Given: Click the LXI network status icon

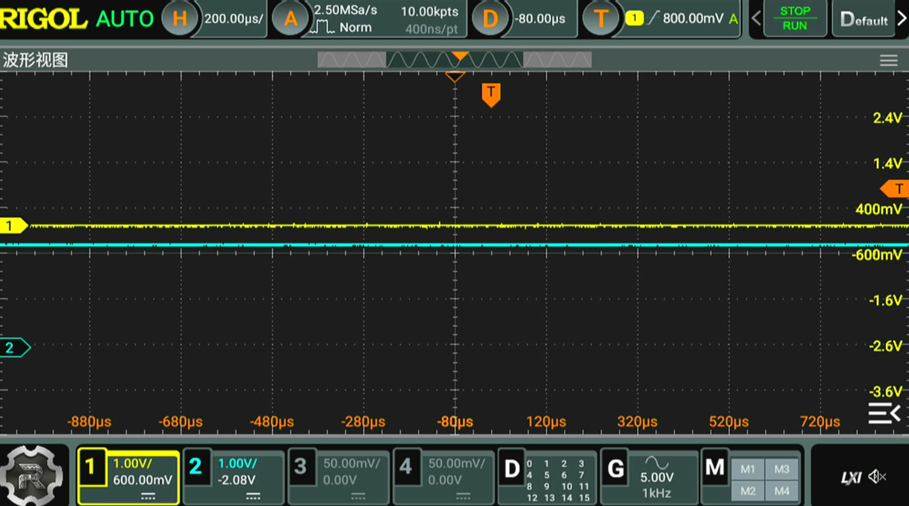Looking at the screenshot, I should (851, 478).
